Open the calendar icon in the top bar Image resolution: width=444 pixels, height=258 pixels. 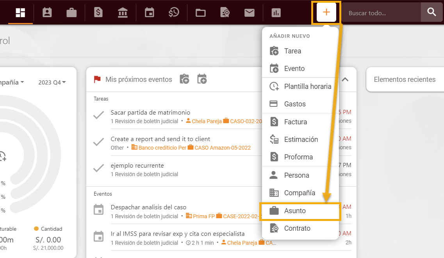coord(150,13)
